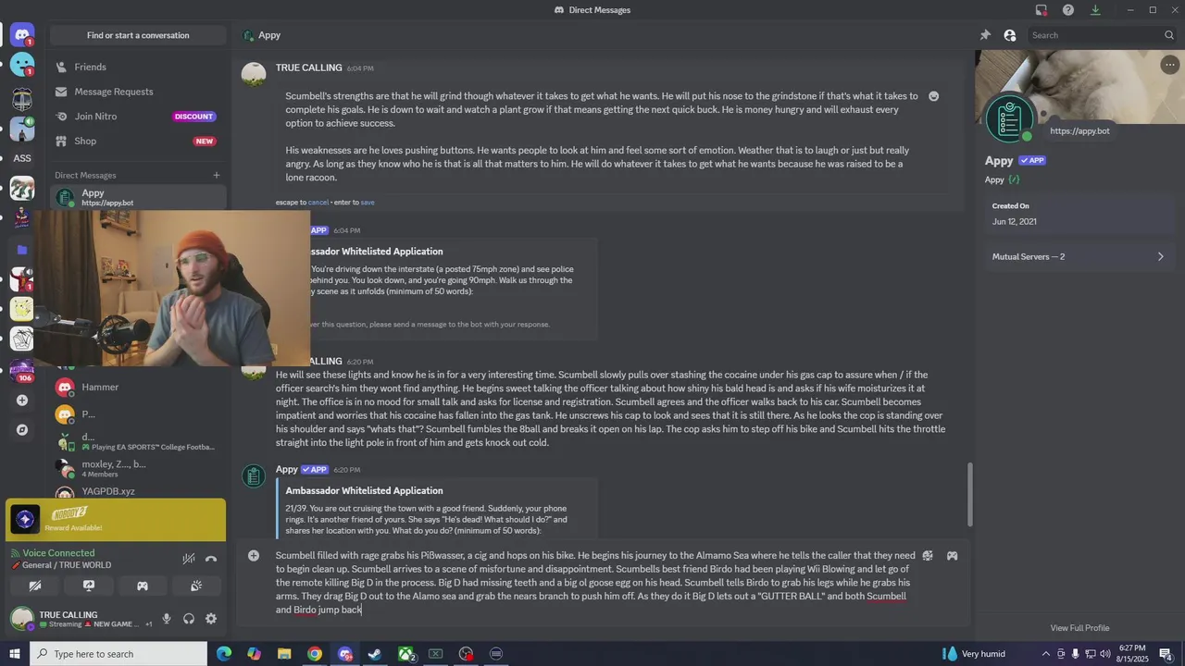Click Find or start a conversation
The image size is (1185, 666).
138,35
